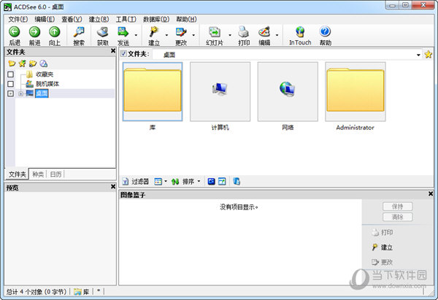Close the 预览 panel
This screenshot has width=438, height=300.
tap(113, 187)
